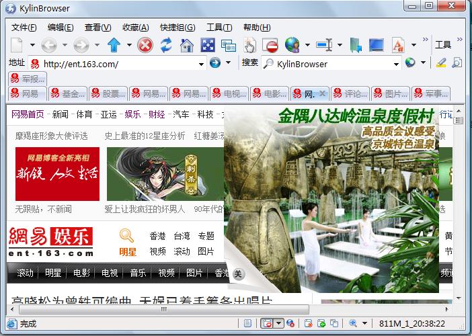The width and height of the screenshot is (472, 336).
Task: Go back with the left arrow button
Action: tap(49, 45)
